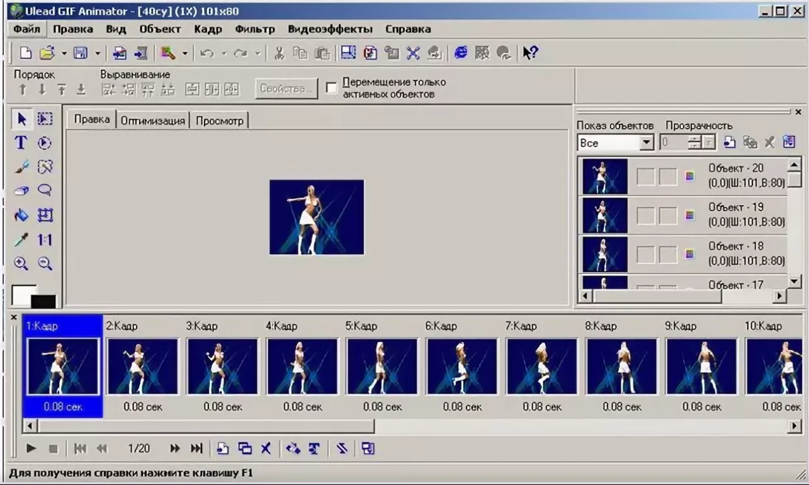Select the crop transform tool
The width and height of the screenshot is (809, 485).
coord(44,216)
